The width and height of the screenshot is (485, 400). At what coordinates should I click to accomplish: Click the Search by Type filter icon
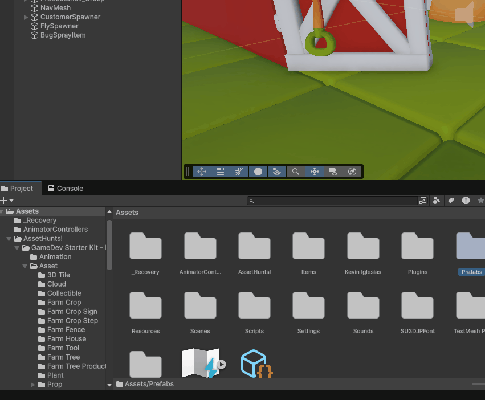point(437,201)
